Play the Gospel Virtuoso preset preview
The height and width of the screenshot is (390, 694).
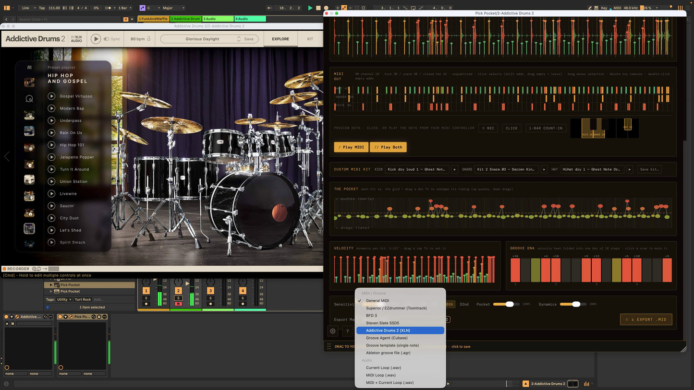pos(51,96)
